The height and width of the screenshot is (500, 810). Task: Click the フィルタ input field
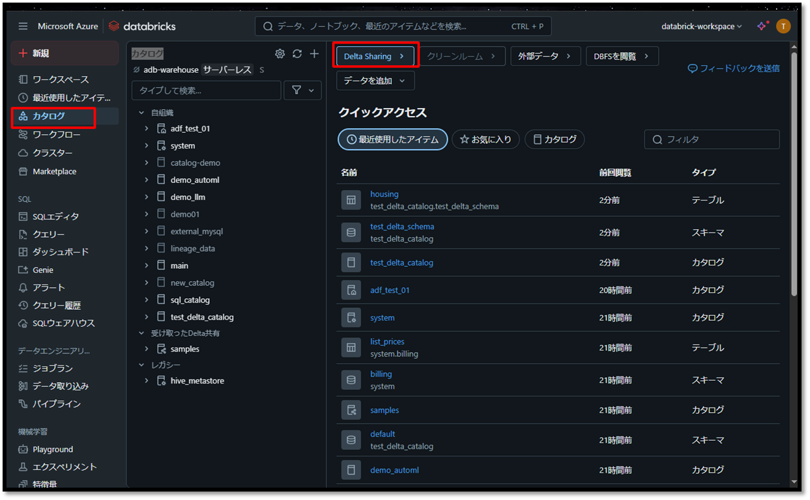[x=717, y=139]
